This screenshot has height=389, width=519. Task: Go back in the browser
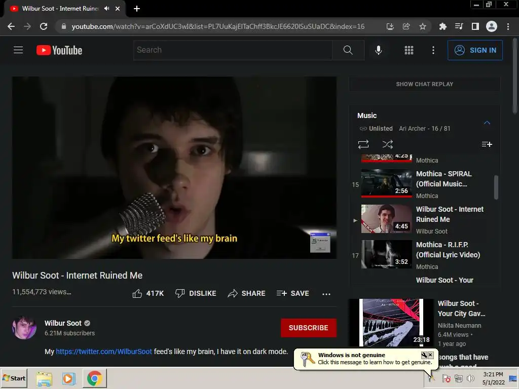tap(11, 26)
